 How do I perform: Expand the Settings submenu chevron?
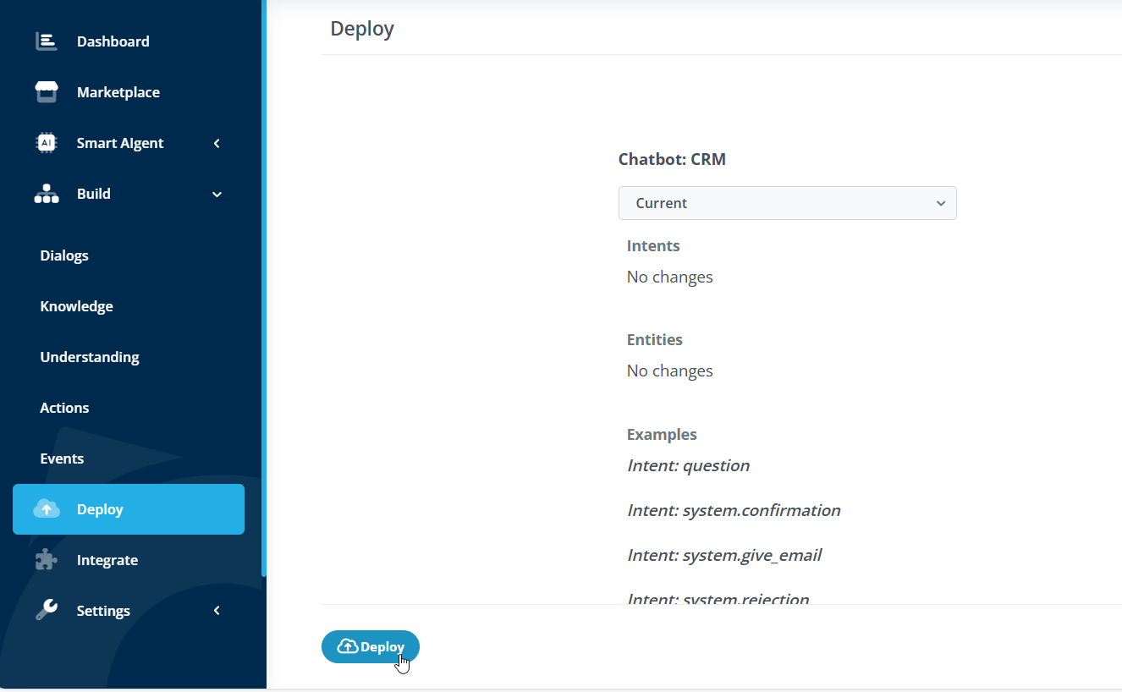(217, 611)
